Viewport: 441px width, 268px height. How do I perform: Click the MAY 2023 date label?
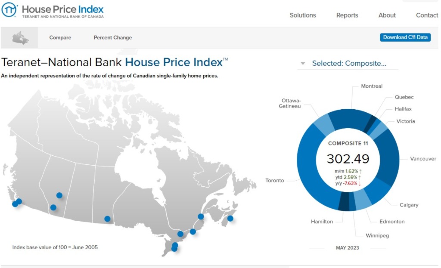348,248
